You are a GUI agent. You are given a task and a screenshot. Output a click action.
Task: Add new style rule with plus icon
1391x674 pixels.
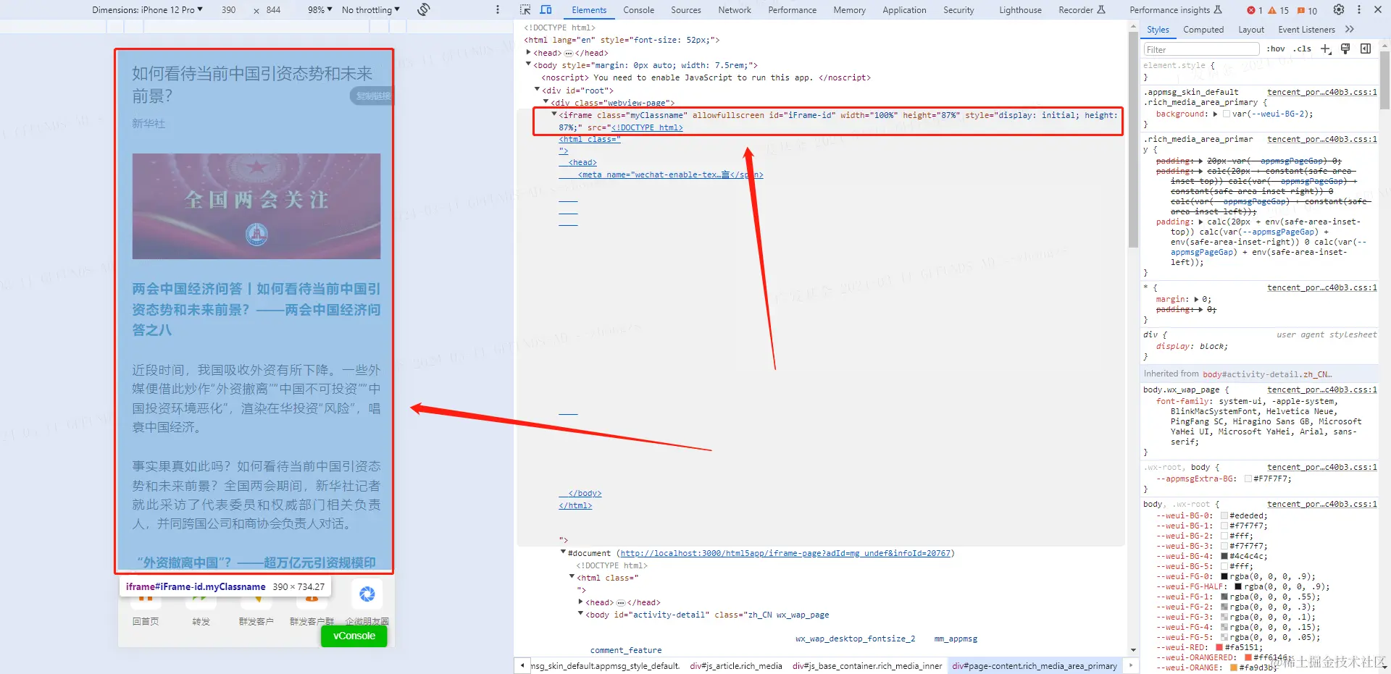pyautogui.click(x=1326, y=49)
